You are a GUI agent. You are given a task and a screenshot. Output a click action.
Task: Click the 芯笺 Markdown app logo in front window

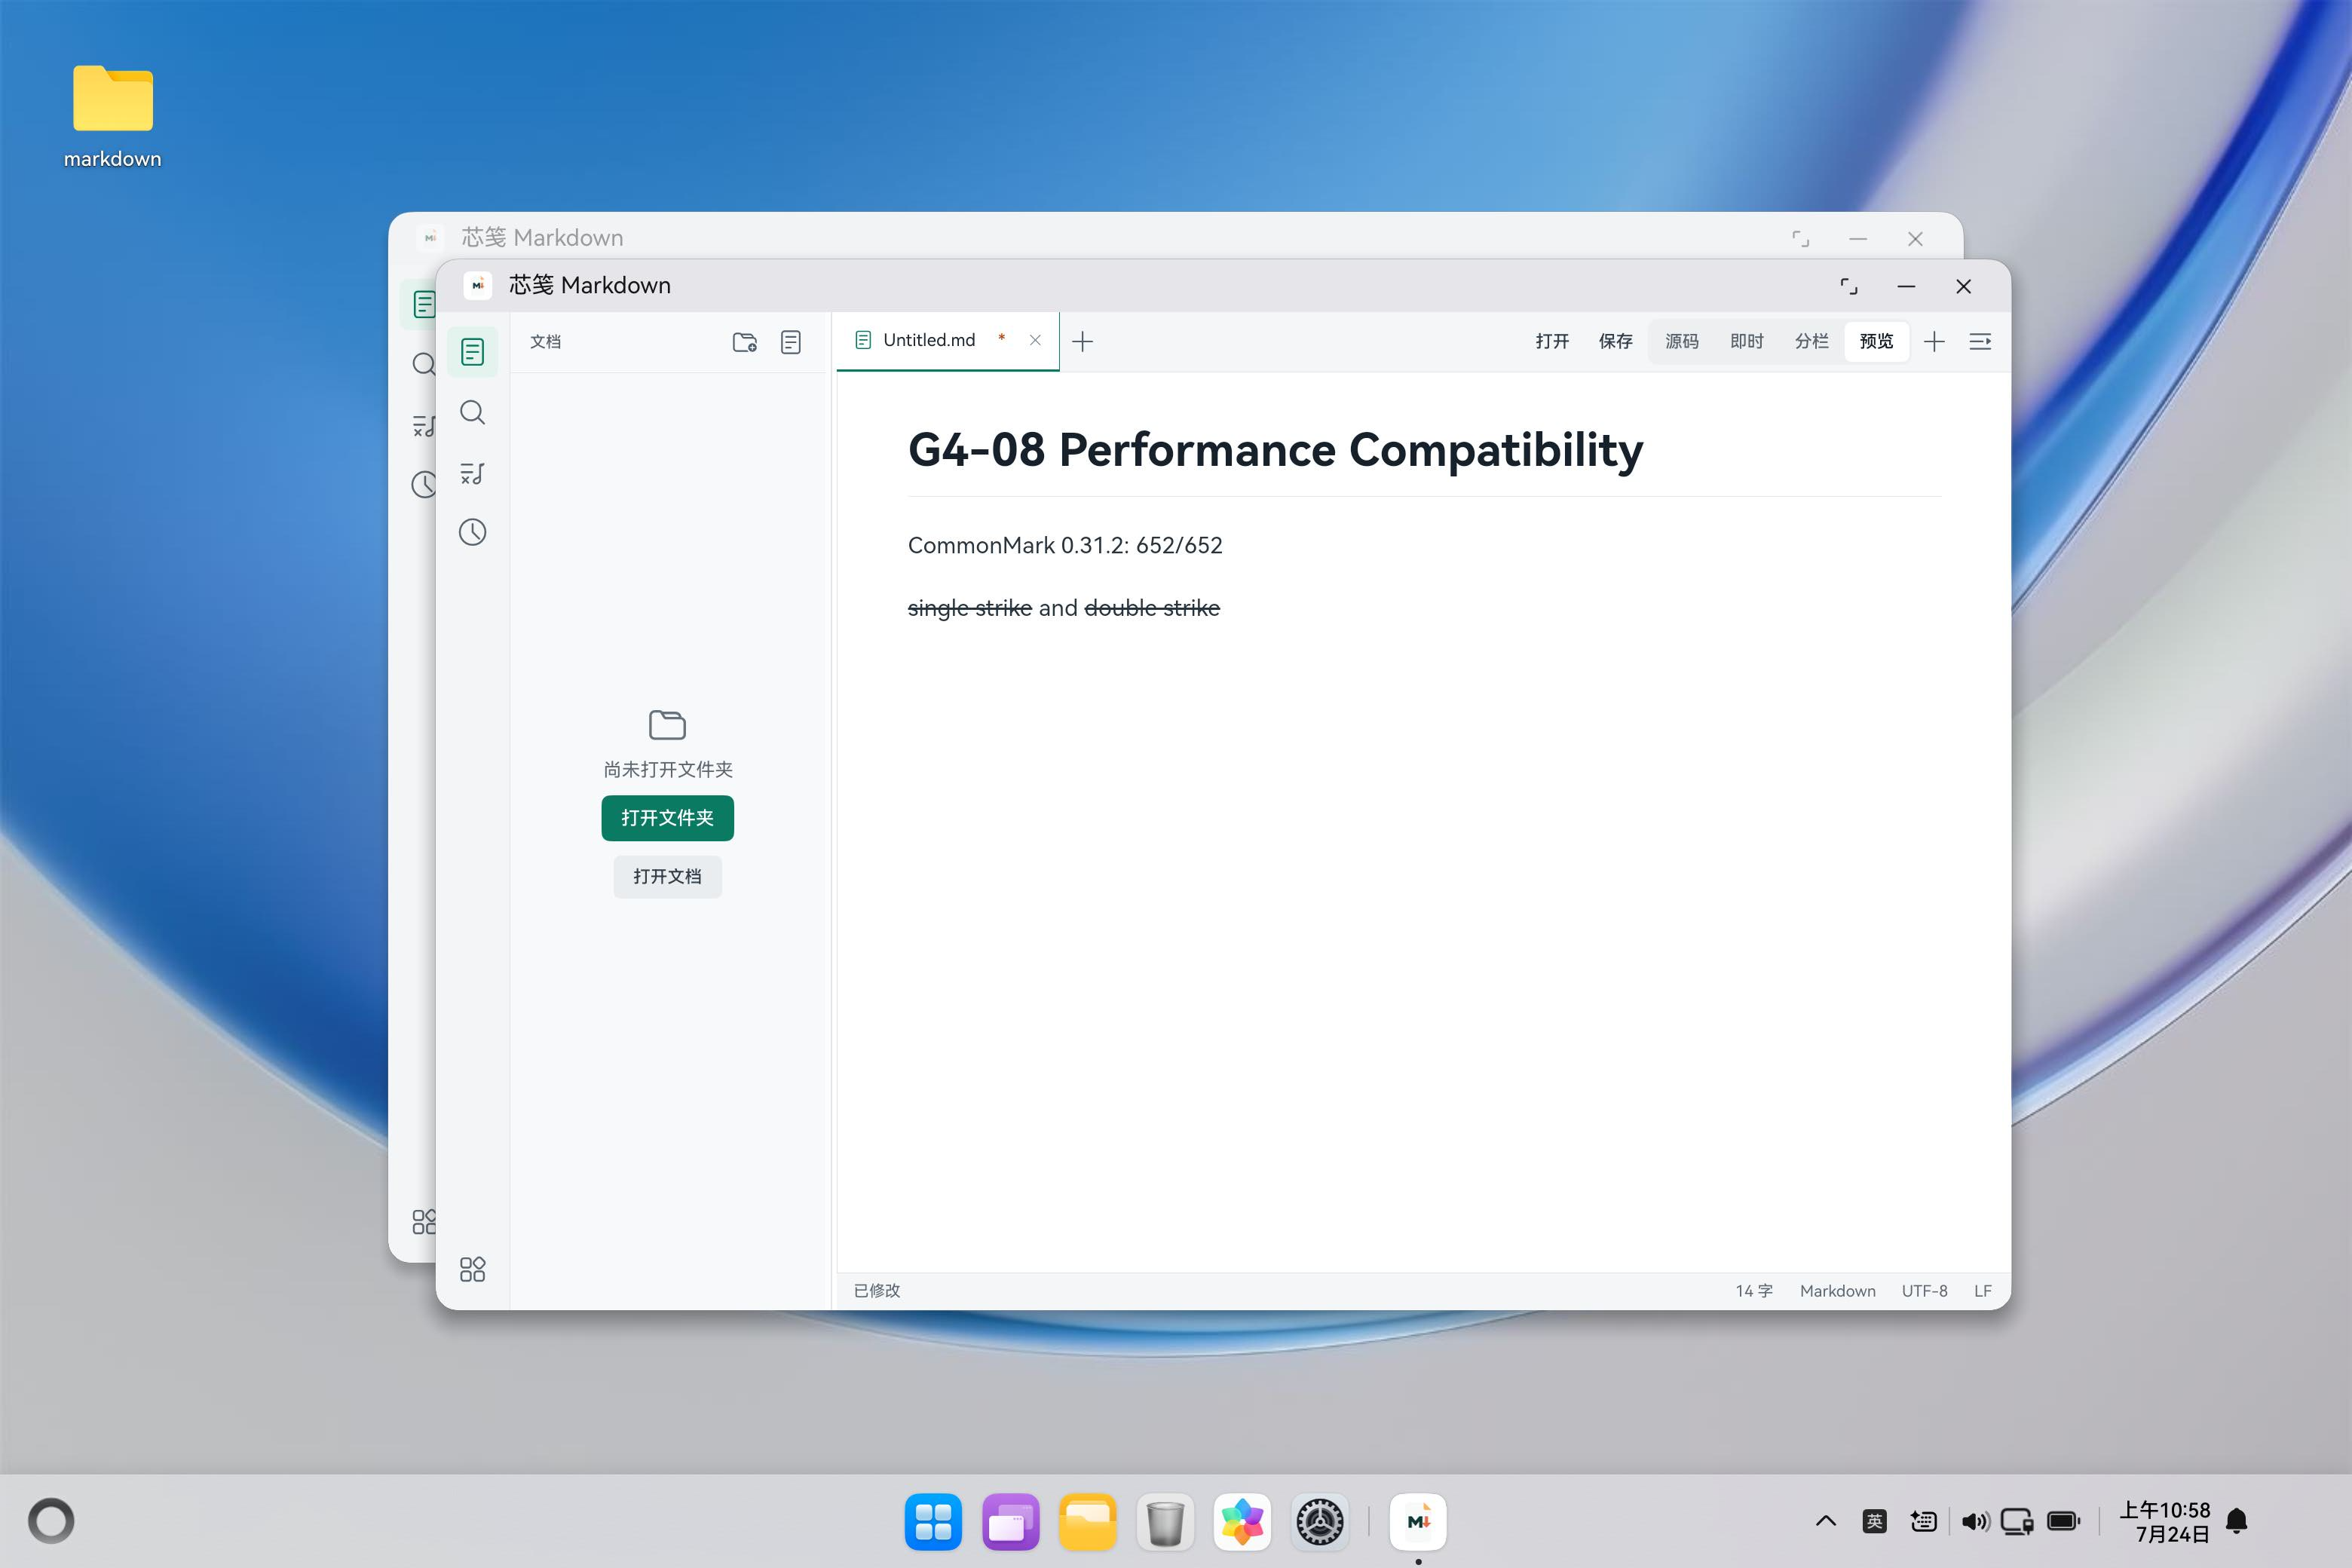[x=478, y=285]
